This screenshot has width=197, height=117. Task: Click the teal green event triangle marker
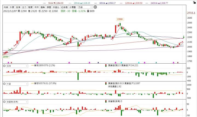click(x=156, y=62)
